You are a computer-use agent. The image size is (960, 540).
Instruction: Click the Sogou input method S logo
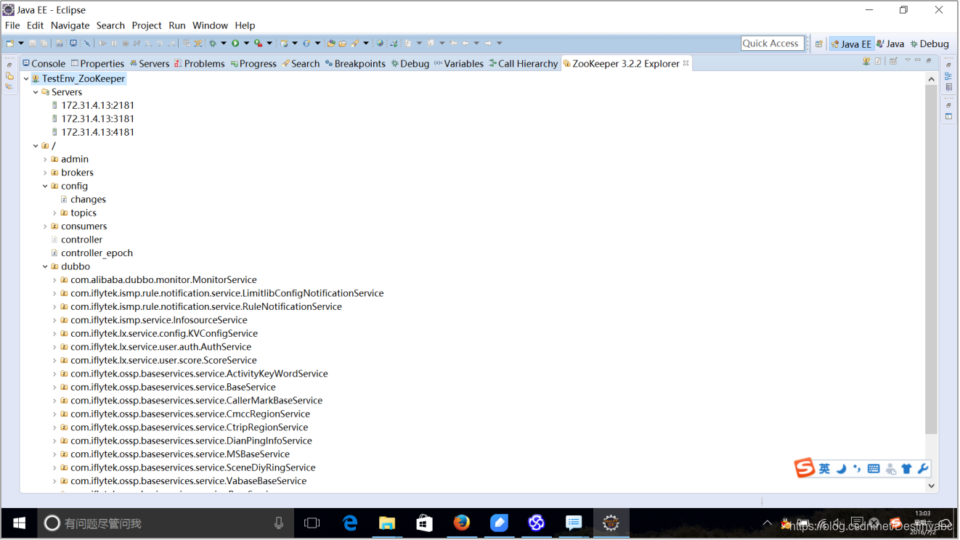click(805, 468)
